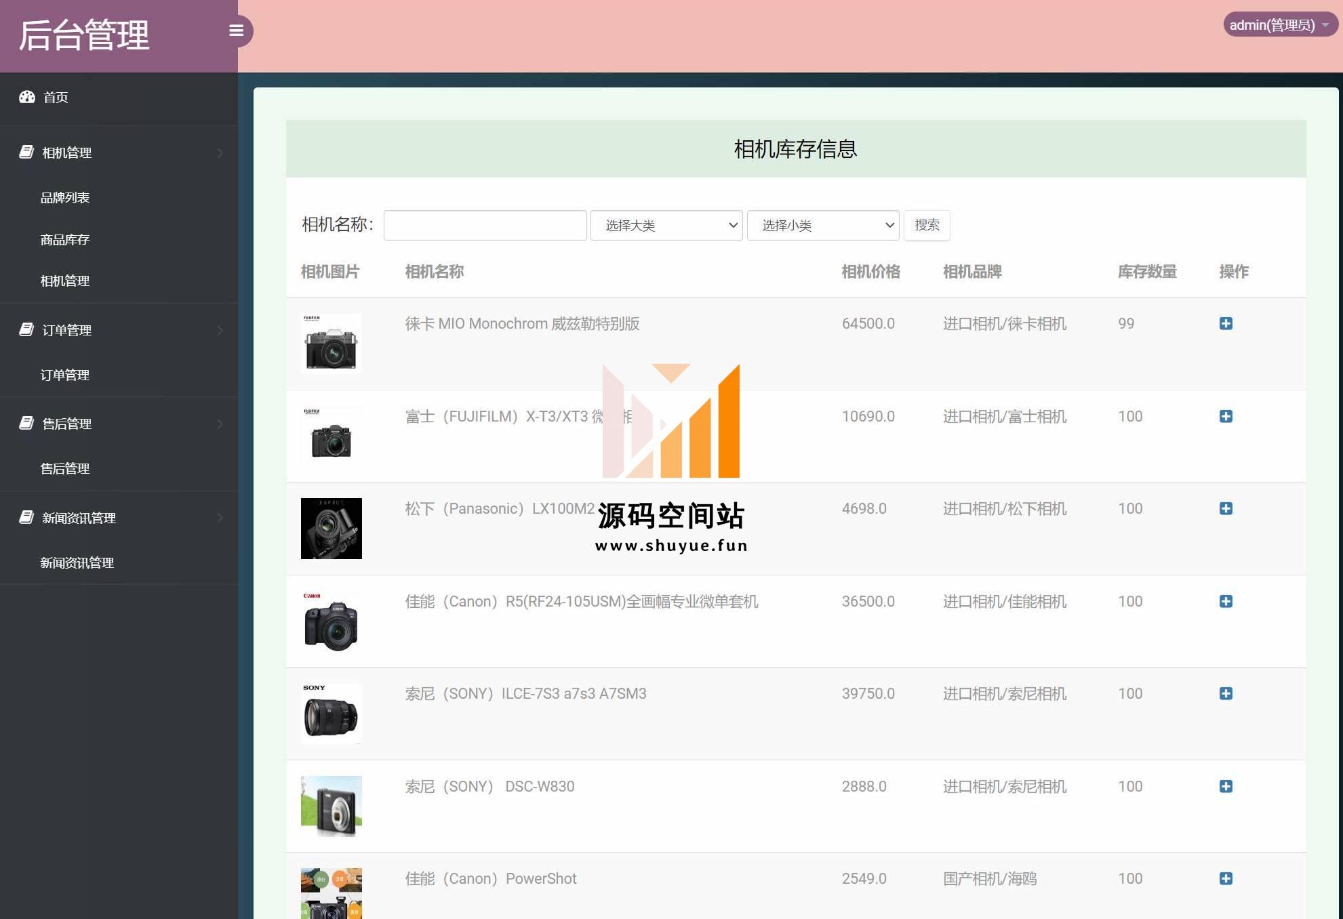The image size is (1343, 919).
Task: Click 进口相机/松下相机 brand cell
Action: 1005,509
